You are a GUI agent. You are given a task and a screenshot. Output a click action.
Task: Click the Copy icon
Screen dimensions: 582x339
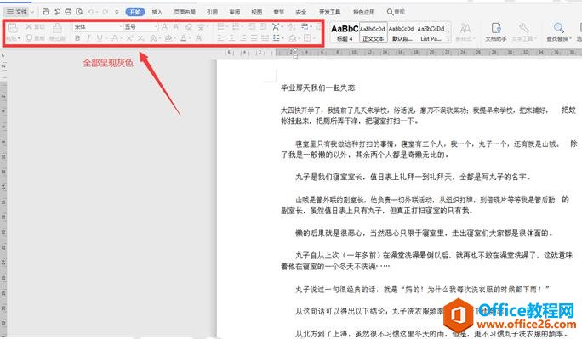[x=29, y=37]
